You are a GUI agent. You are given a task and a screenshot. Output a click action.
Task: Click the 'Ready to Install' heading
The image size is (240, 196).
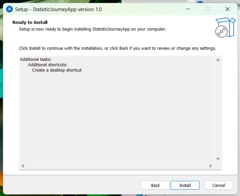click(x=30, y=22)
